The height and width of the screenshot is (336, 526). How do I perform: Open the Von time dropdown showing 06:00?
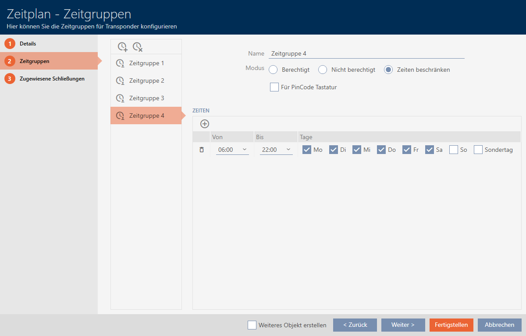click(232, 150)
